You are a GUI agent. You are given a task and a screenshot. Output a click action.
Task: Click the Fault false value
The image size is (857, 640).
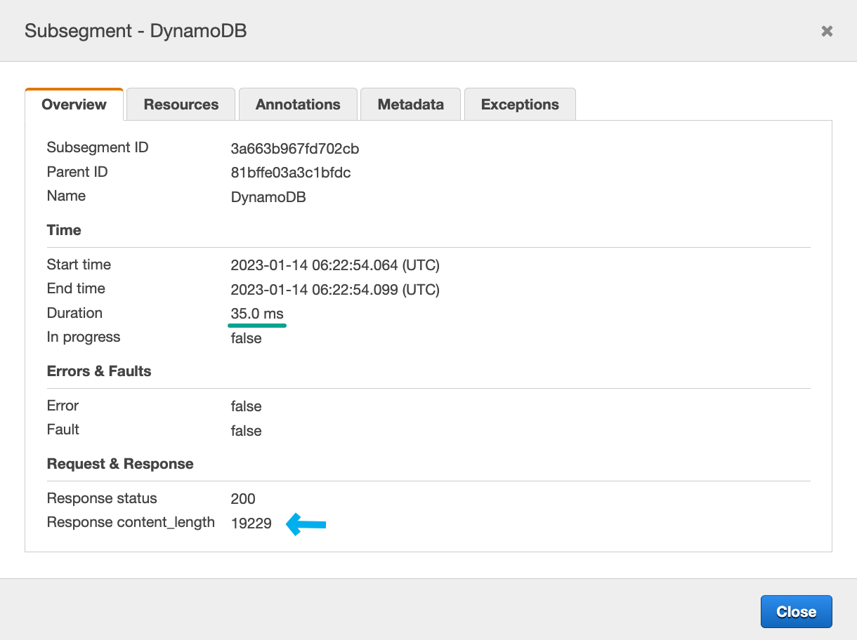[x=246, y=430]
